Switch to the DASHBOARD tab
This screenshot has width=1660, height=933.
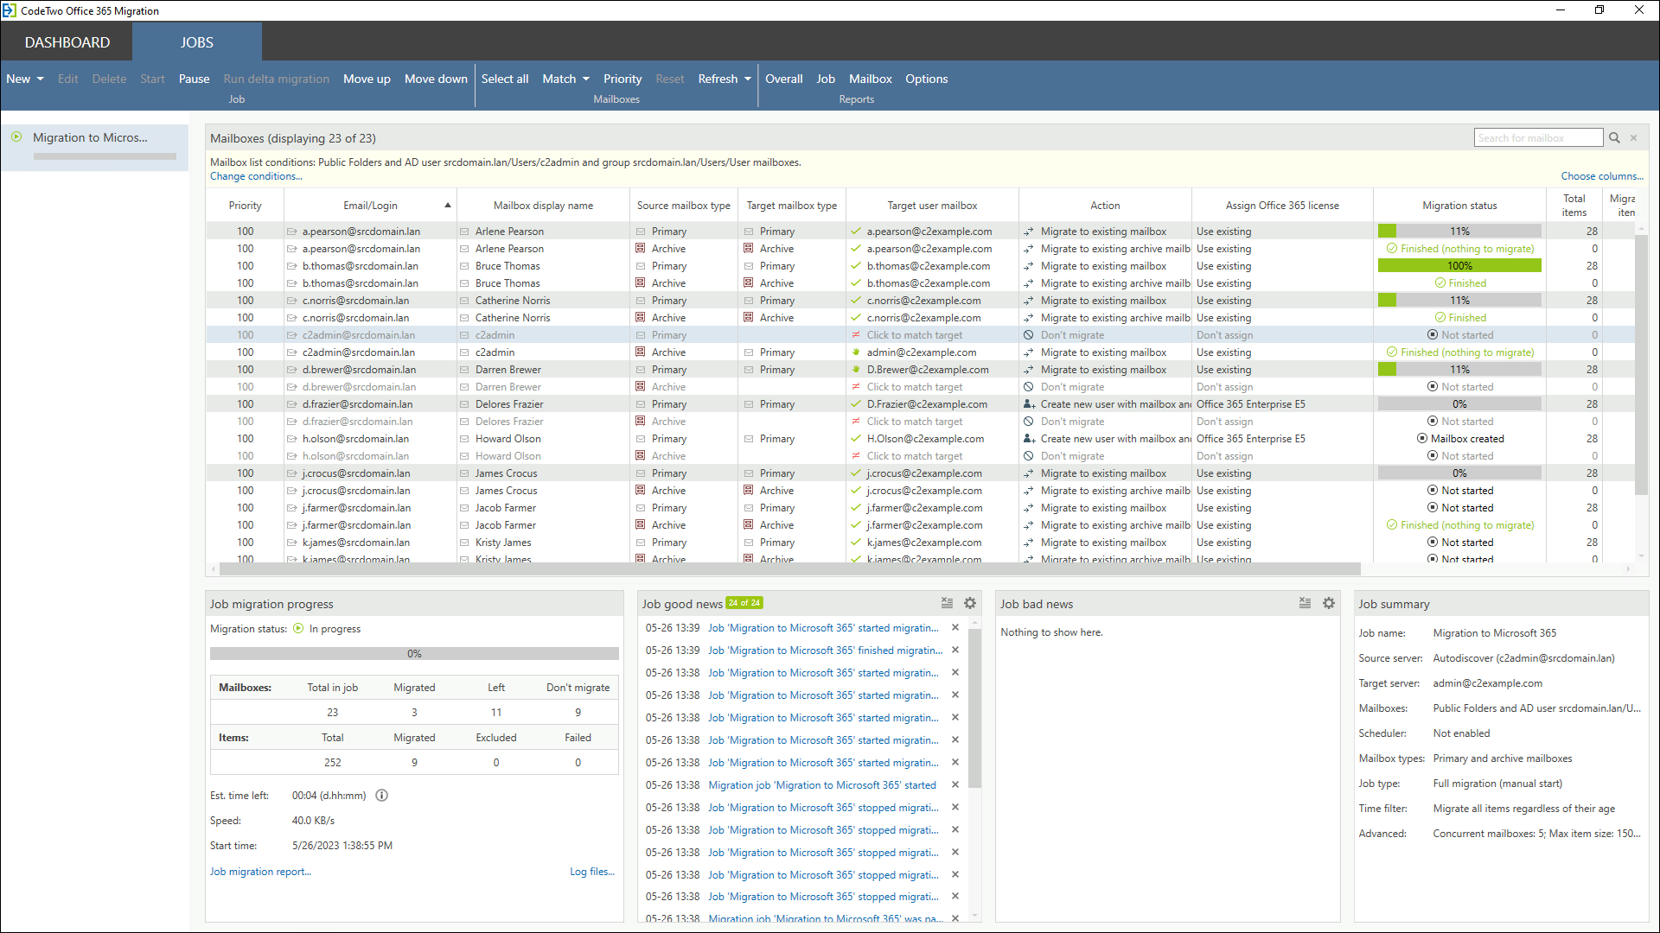tap(67, 42)
